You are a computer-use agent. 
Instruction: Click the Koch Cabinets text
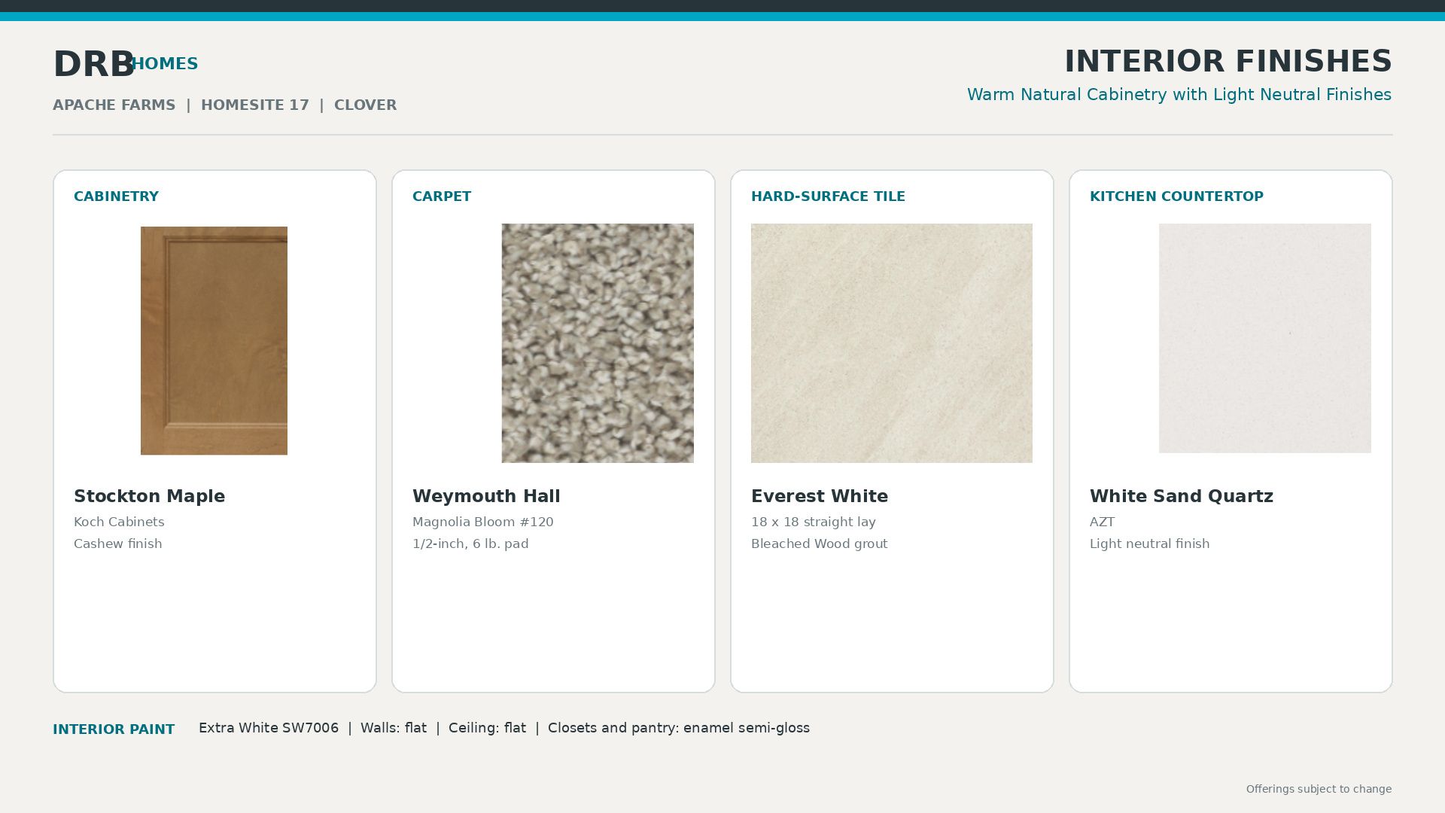(x=119, y=522)
